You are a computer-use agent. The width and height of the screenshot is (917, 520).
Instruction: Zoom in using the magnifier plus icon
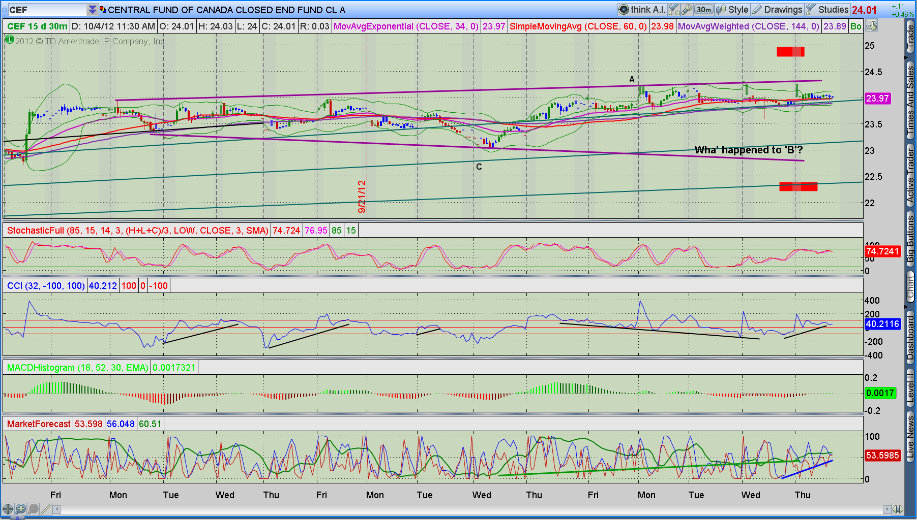click(x=20, y=508)
